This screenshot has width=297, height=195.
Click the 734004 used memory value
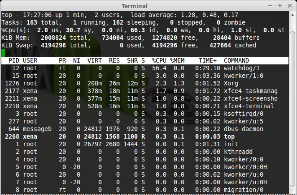pyautogui.click(x=113, y=38)
